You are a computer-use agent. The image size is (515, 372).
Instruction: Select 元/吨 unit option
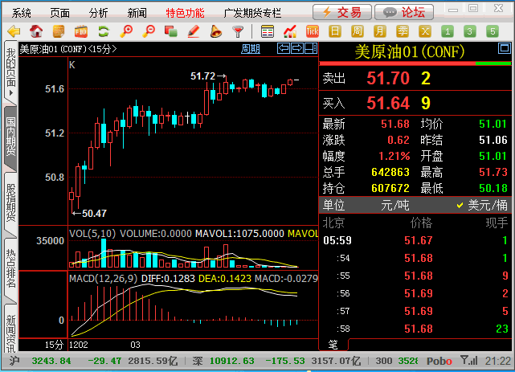click(394, 205)
